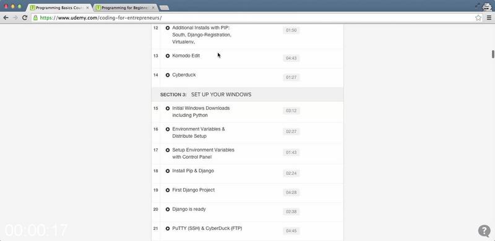This screenshot has width=495, height=241.
Task: Play Setup Environment Variables with Control Panel icon
Action: pyautogui.click(x=168, y=150)
